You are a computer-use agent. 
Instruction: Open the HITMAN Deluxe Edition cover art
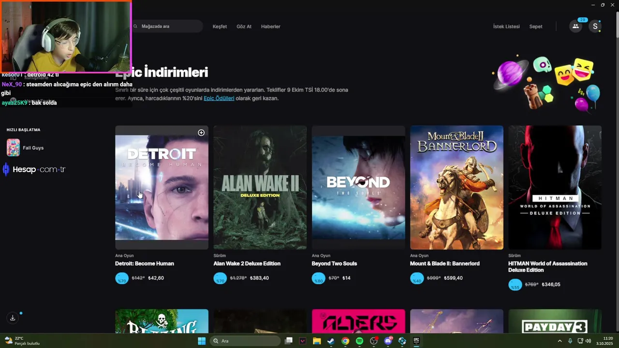[555, 188]
